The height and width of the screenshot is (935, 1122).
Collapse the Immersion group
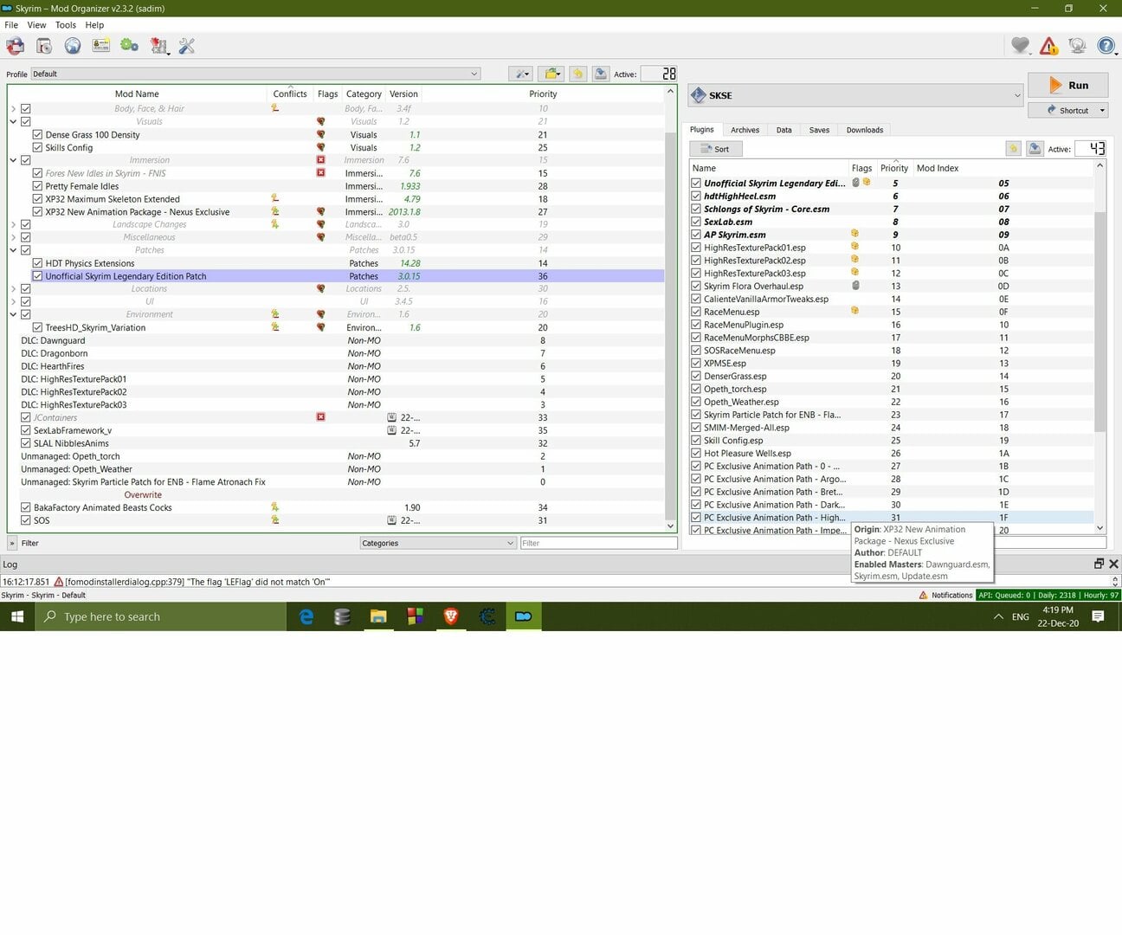(x=13, y=160)
